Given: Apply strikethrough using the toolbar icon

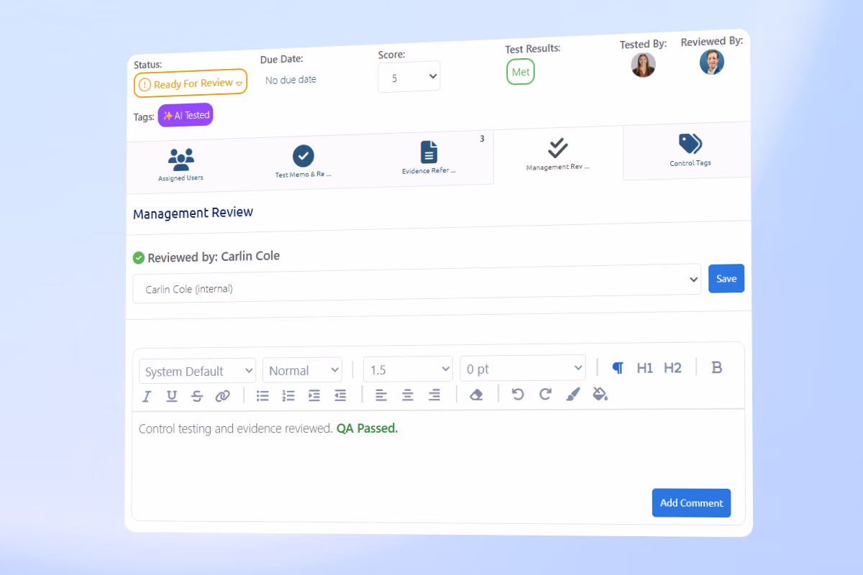Looking at the screenshot, I should point(197,396).
